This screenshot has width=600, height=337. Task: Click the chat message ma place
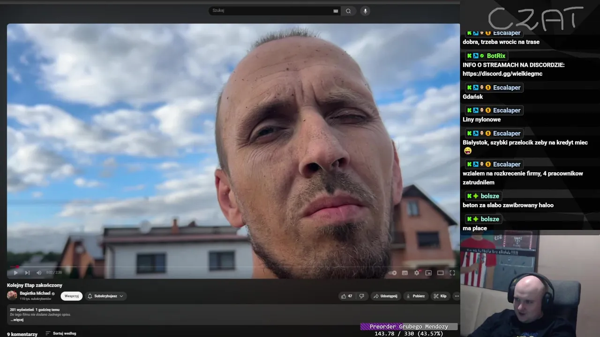click(x=475, y=228)
